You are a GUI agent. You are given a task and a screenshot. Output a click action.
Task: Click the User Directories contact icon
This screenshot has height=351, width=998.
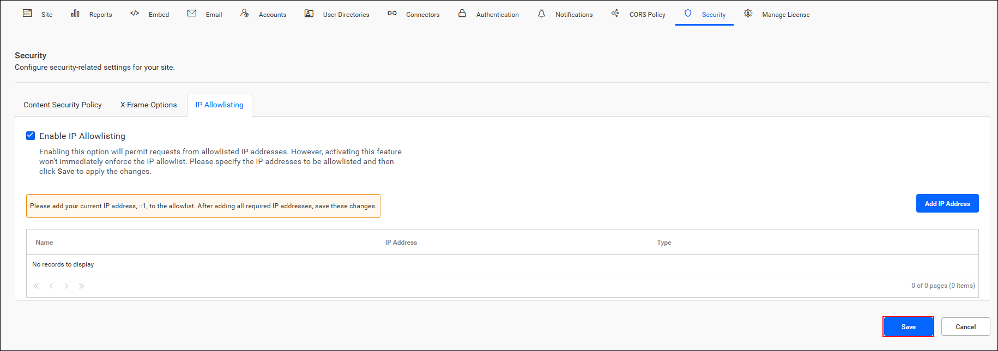click(309, 13)
